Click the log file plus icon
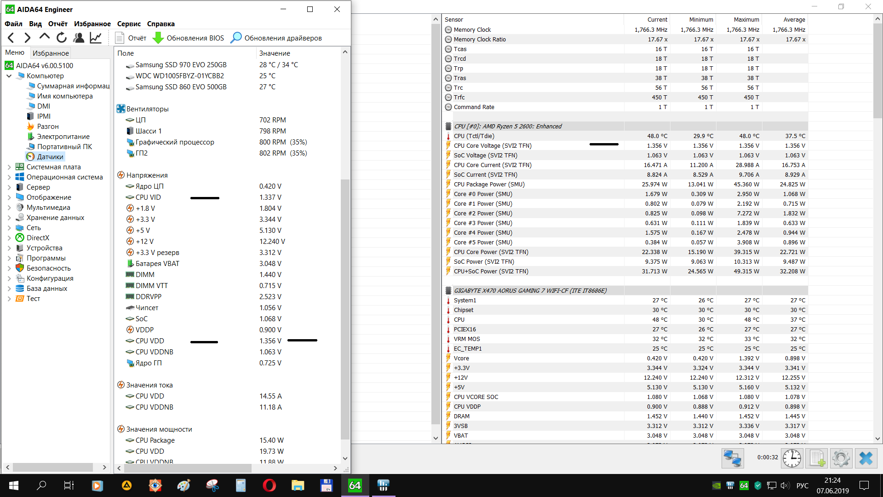 pos(817,458)
